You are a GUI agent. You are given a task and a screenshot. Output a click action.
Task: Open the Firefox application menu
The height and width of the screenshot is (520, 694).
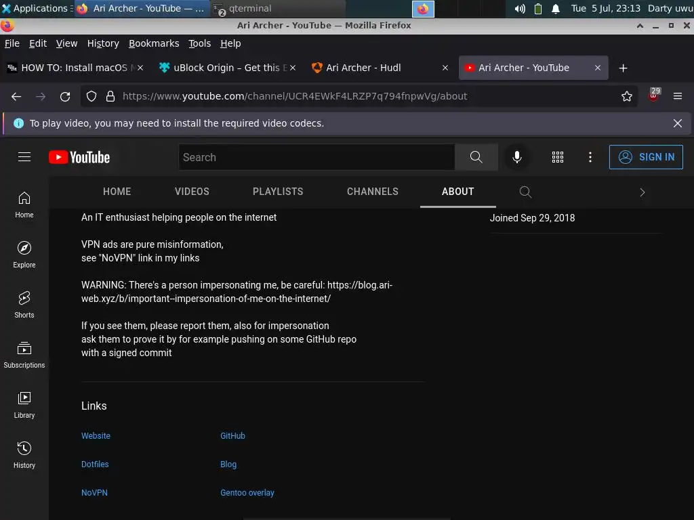coord(678,96)
